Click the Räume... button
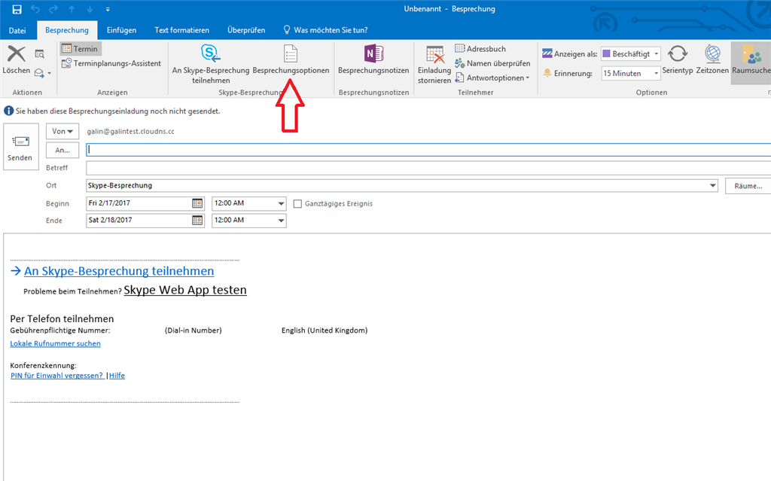This screenshot has width=771, height=481. (x=748, y=186)
